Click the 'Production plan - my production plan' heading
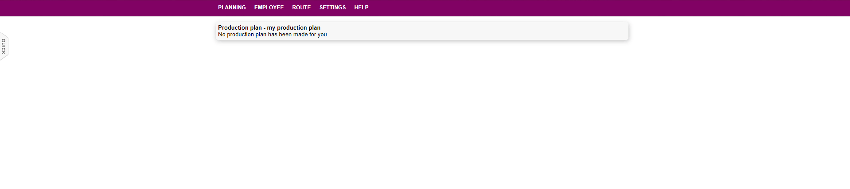This screenshot has width=850, height=189. click(x=269, y=27)
